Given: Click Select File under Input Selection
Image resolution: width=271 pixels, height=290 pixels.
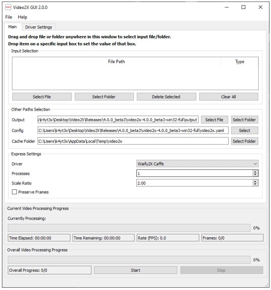Looking at the screenshot, I should [x=42, y=97].
